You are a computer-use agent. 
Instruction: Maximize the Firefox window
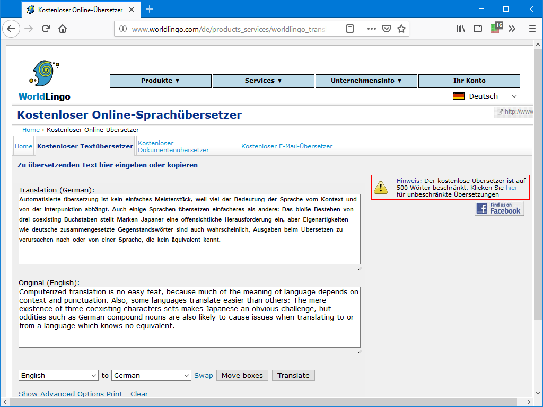[505, 9]
